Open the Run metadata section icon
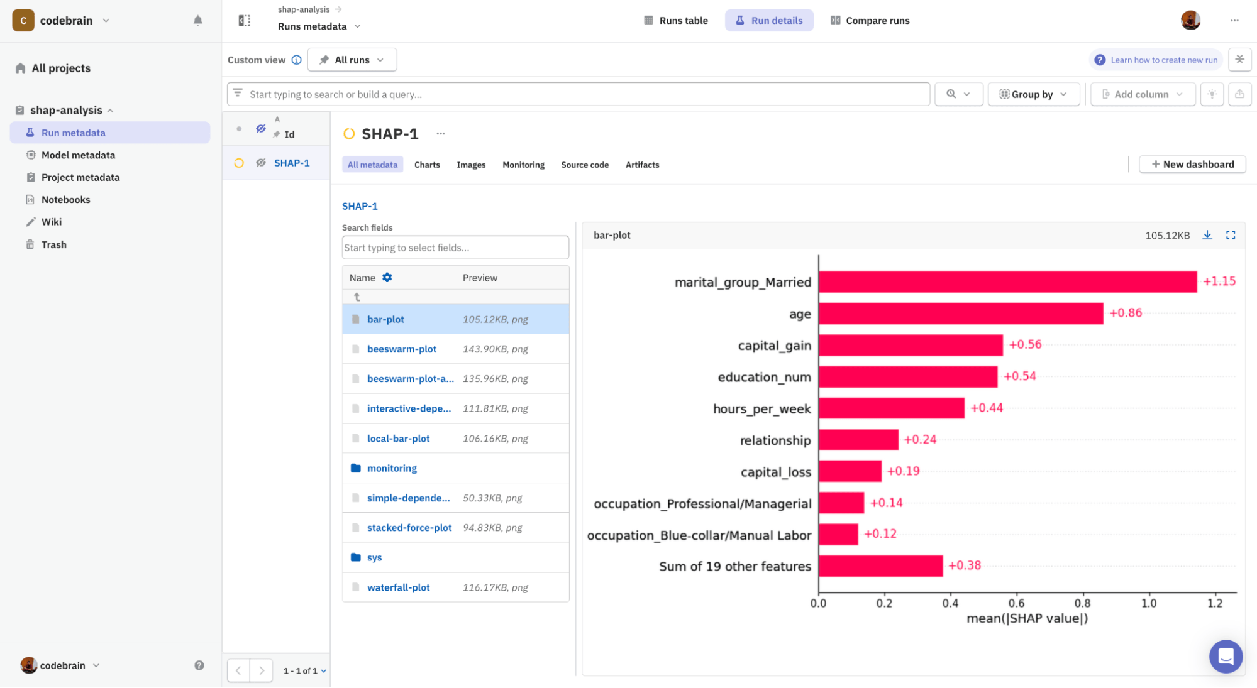This screenshot has width=1257, height=688. (30, 133)
